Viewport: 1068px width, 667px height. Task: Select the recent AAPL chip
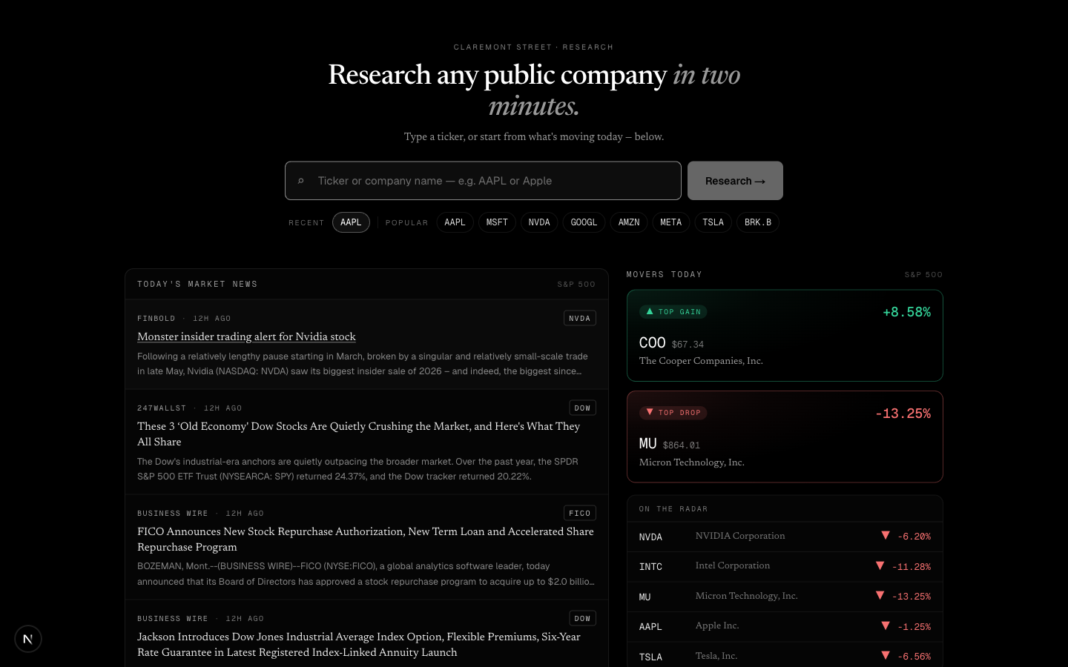(351, 222)
